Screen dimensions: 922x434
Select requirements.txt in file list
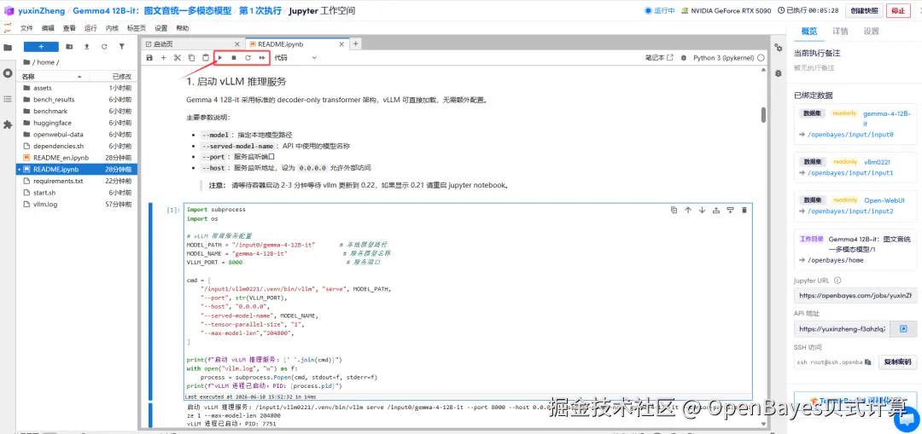(x=77, y=181)
